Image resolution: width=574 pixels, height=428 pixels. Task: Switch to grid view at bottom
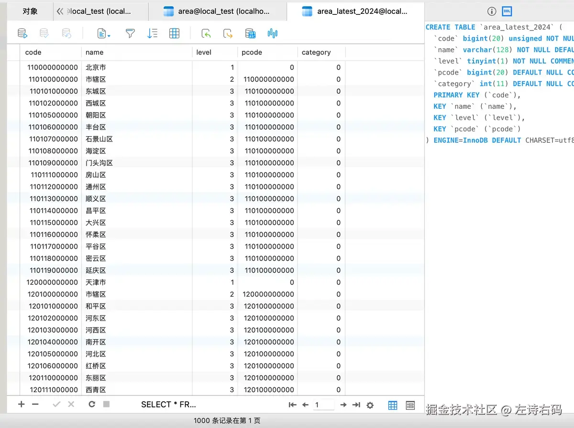393,405
